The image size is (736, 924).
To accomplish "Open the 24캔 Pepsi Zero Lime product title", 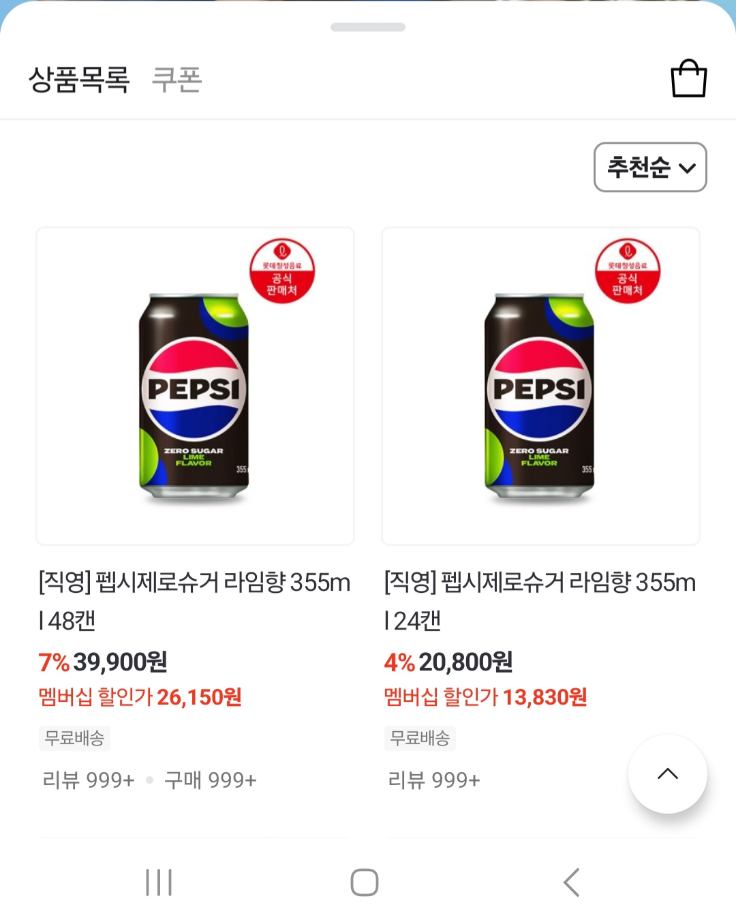I will [540, 600].
